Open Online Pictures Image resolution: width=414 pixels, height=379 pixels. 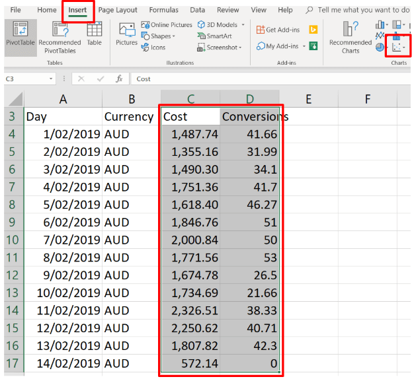coord(167,25)
